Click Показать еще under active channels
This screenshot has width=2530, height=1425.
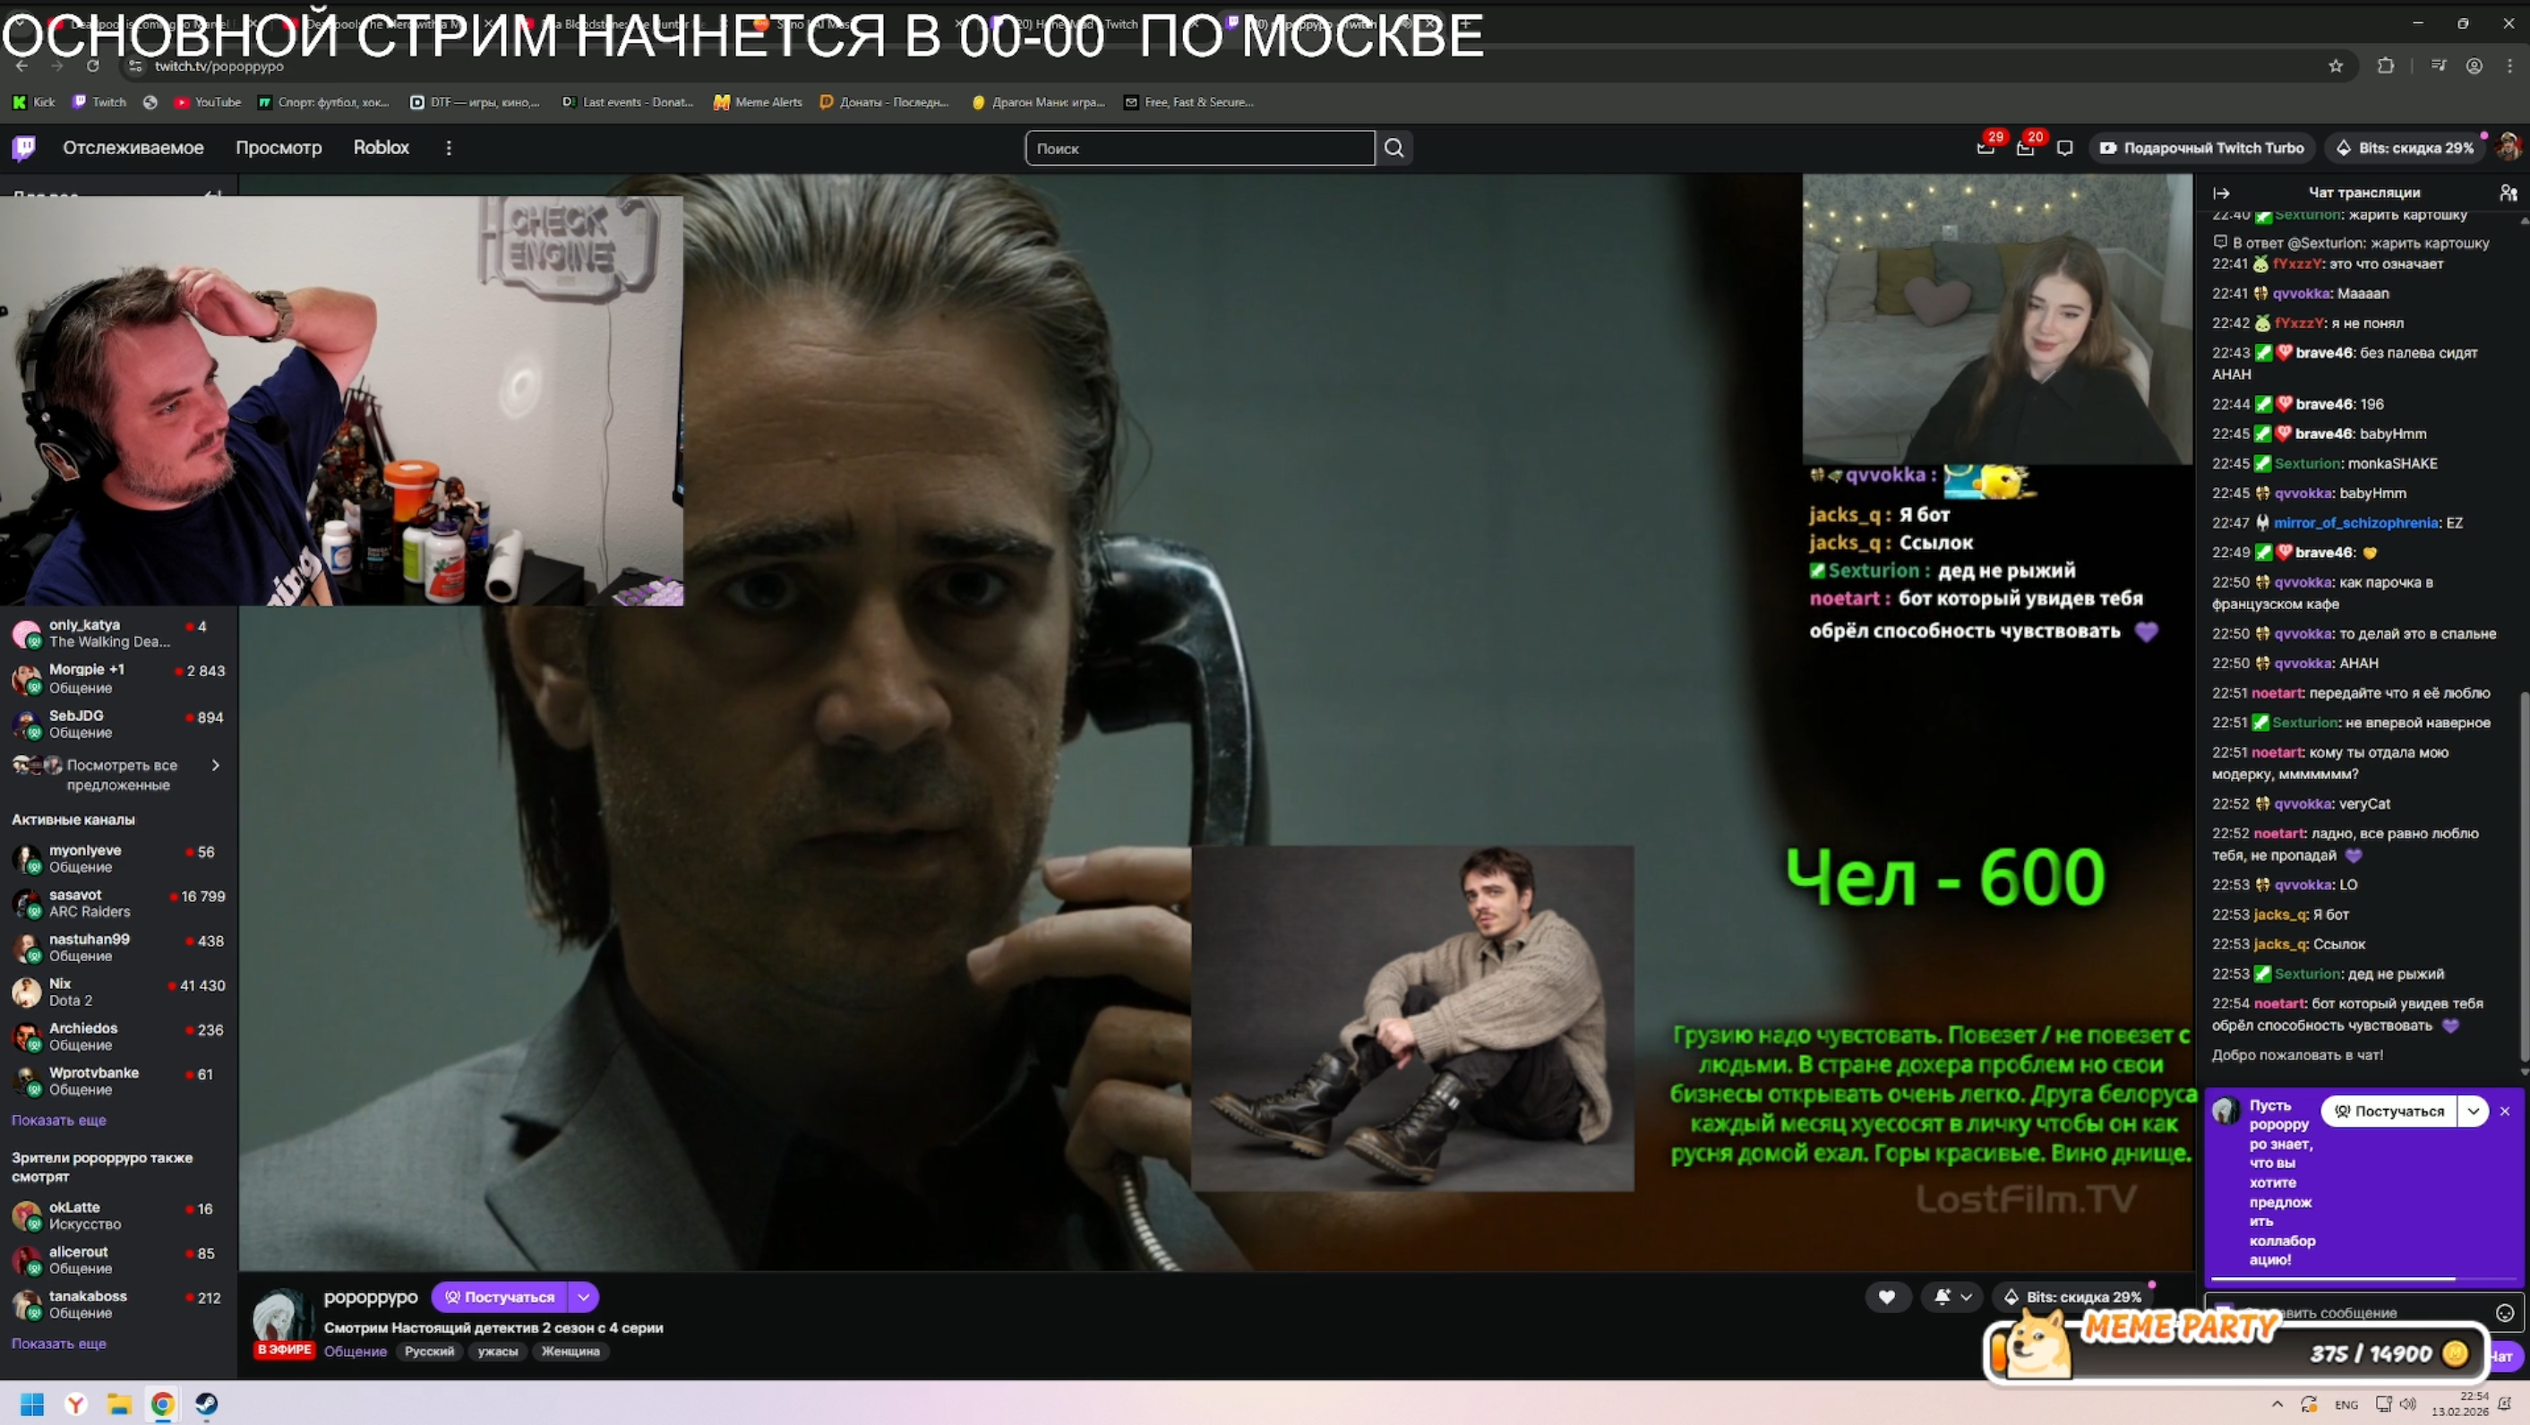pyautogui.click(x=59, y=1120)
